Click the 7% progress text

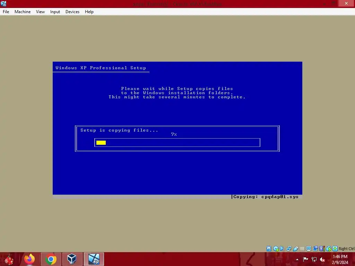pyautogui.click(x=174, y=134)
